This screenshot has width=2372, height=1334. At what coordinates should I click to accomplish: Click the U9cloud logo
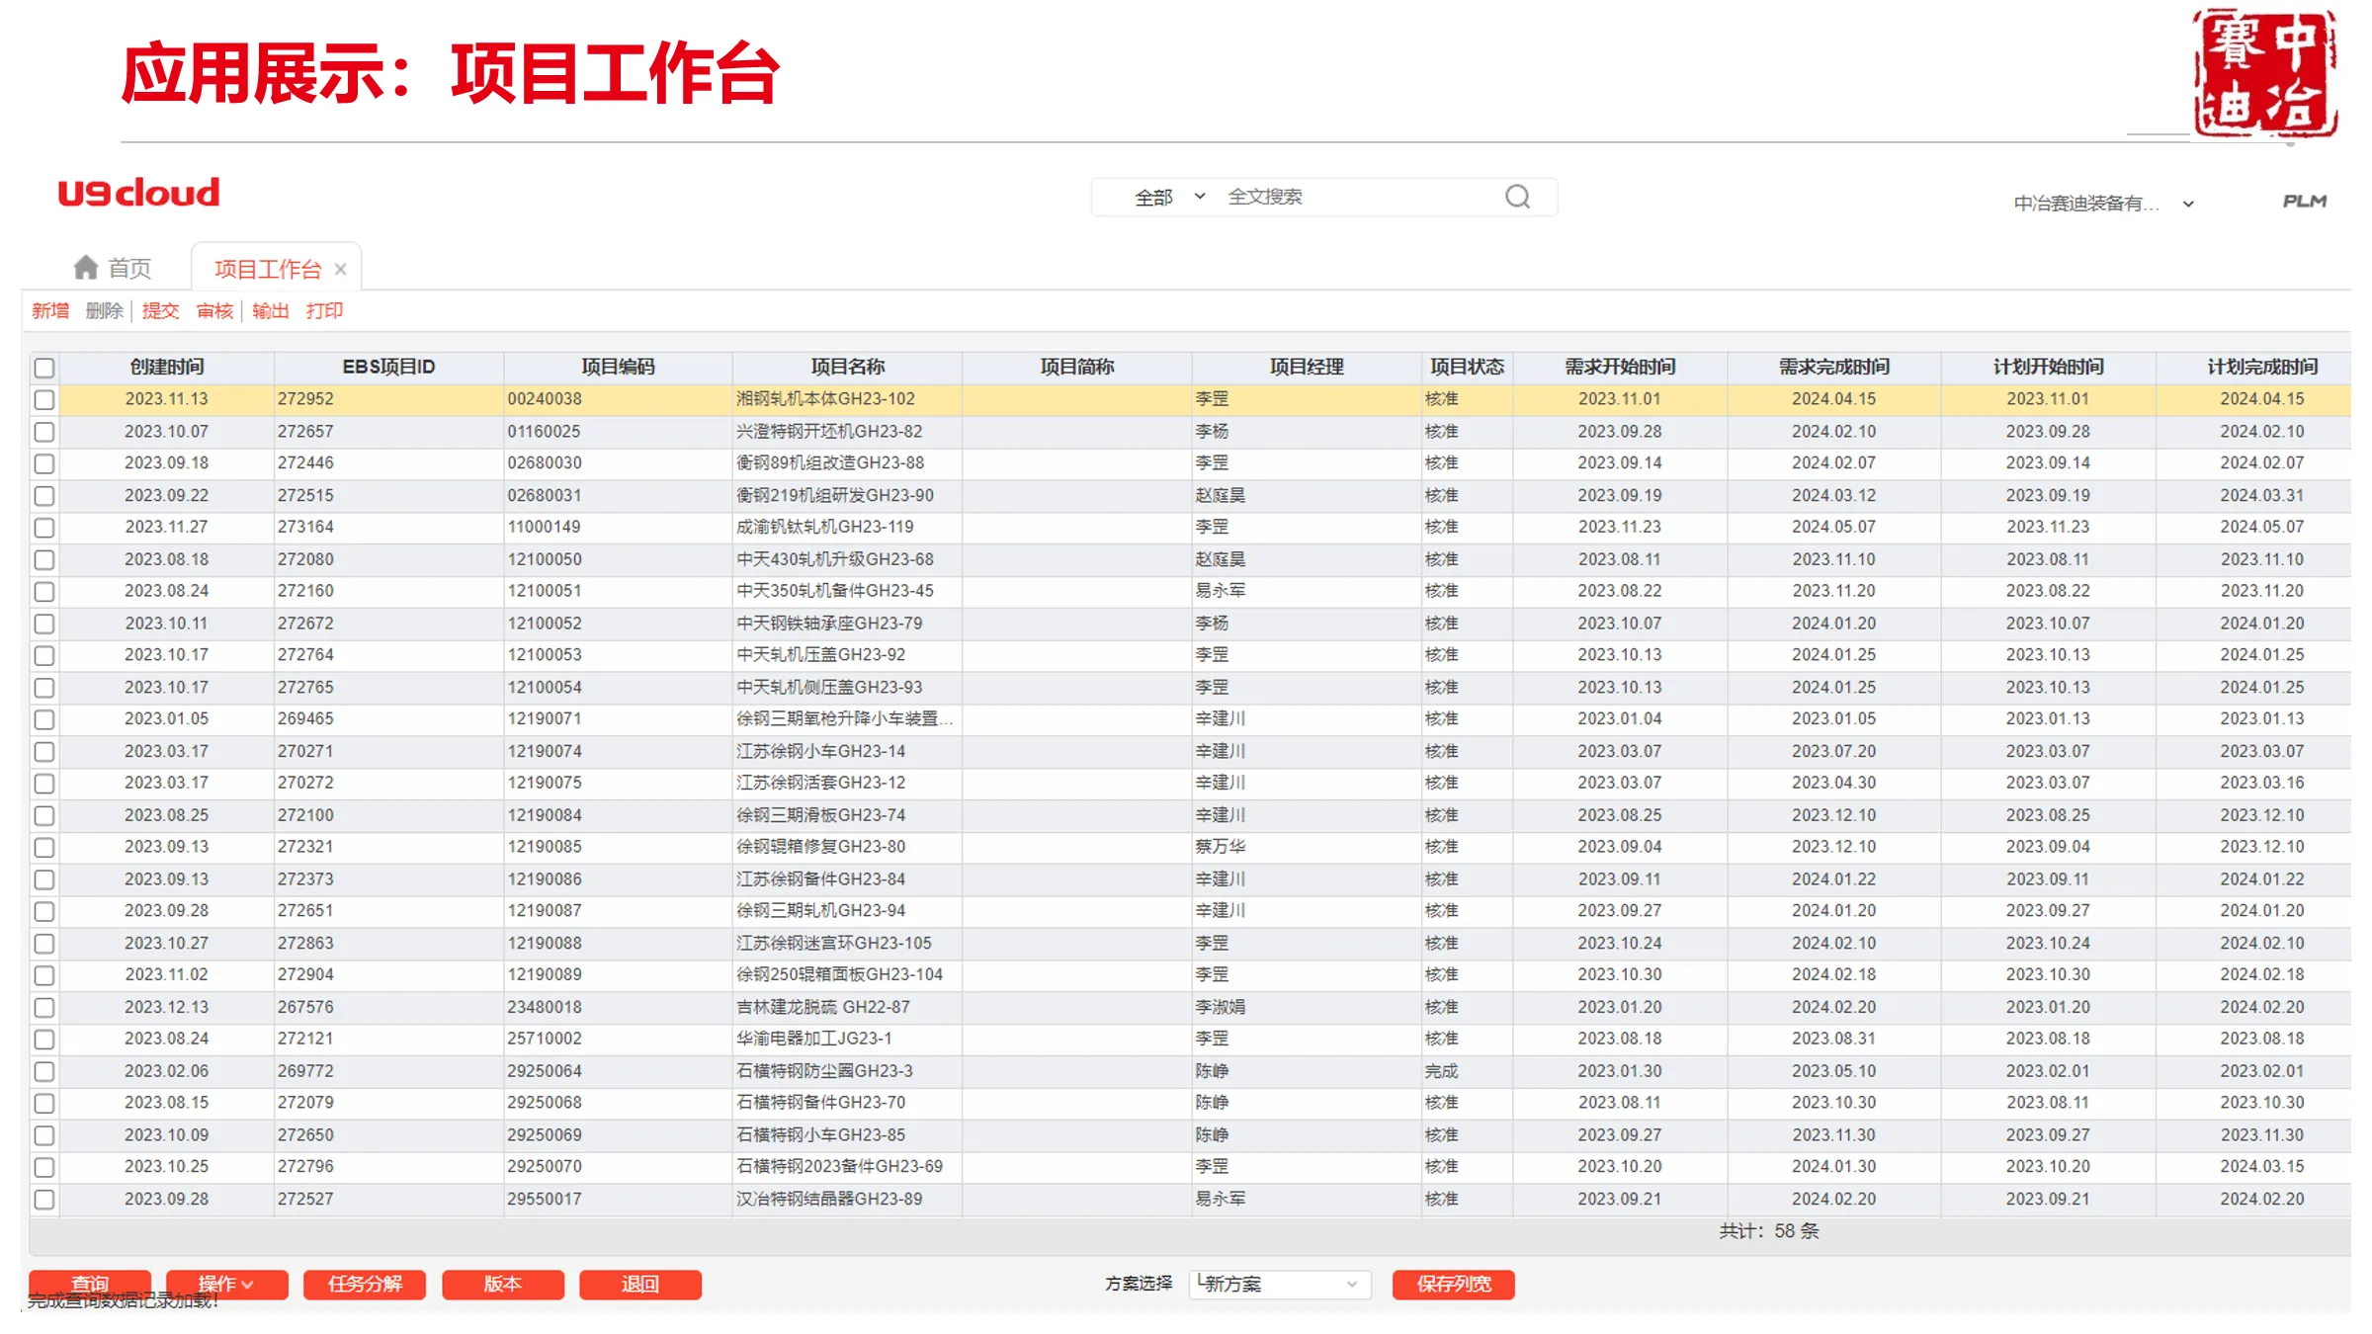pos(138,193)
